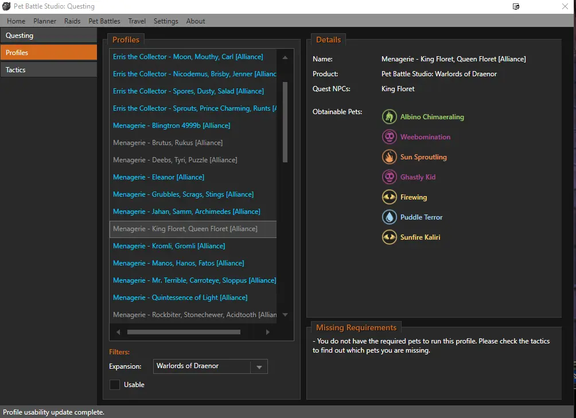The width and height of the screenshot is (576, 418).
Task: Select Erris the Collector - Spores, Dusty, Salad profile
Action: 193,91
